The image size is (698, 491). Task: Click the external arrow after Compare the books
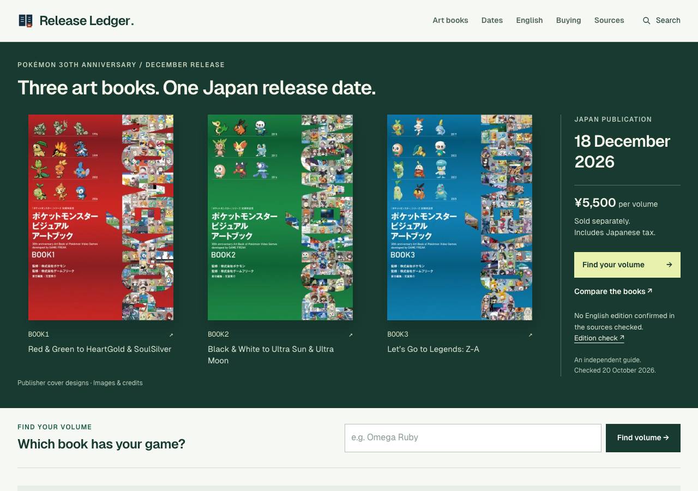[650, 291]
